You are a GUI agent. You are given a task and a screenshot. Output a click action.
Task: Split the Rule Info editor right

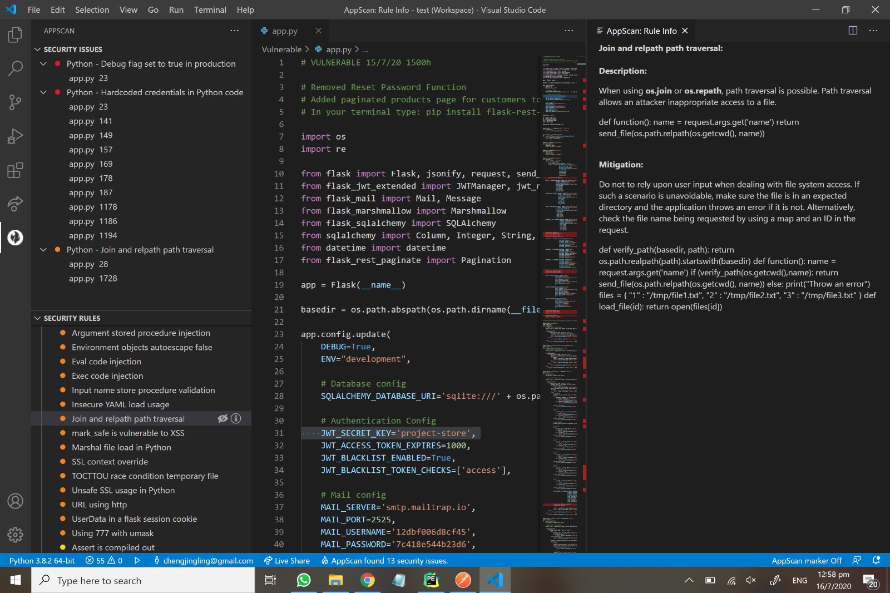coord(853,31)
